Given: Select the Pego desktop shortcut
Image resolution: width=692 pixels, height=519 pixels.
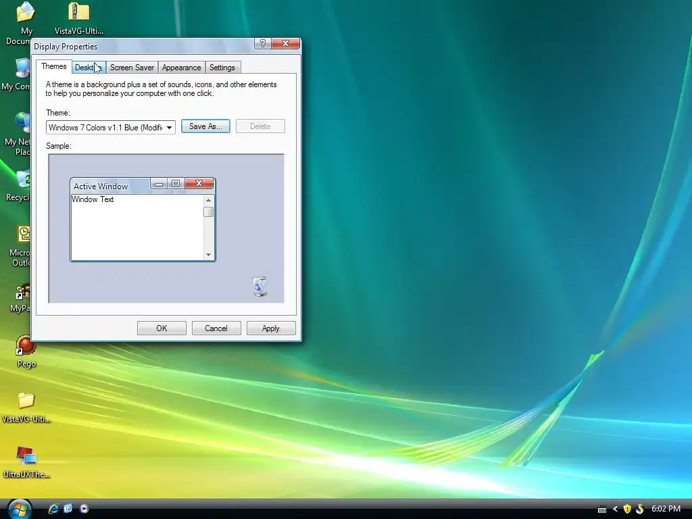Looking at the screenshot, I should click(26, 351).
